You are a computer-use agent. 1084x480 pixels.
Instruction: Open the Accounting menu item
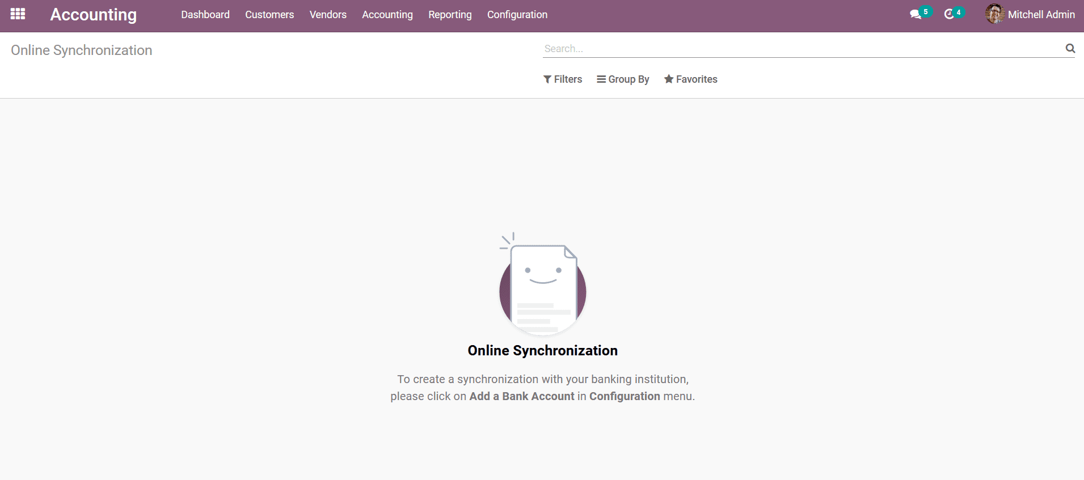coord(387,15)
